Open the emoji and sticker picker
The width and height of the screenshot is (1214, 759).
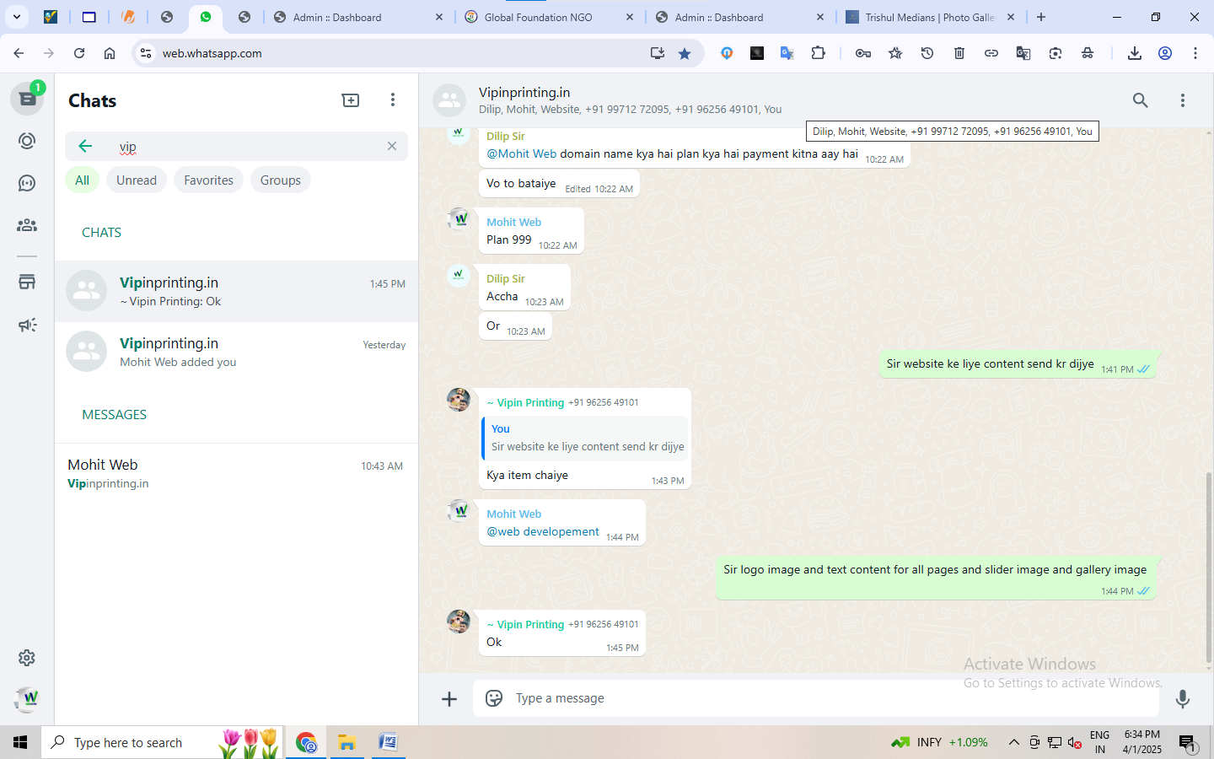(x=494, y=698)
